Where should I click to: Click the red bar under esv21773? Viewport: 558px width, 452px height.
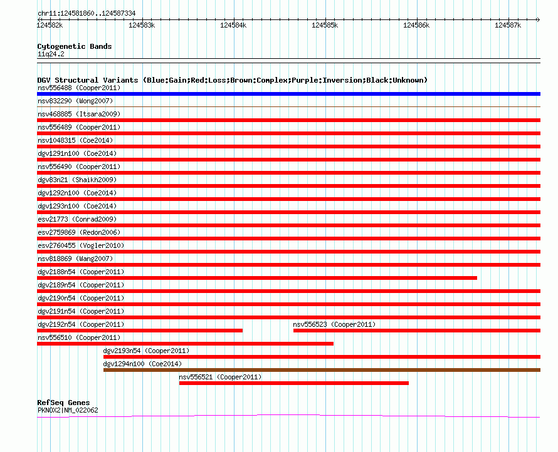click(x=288, y=225)
